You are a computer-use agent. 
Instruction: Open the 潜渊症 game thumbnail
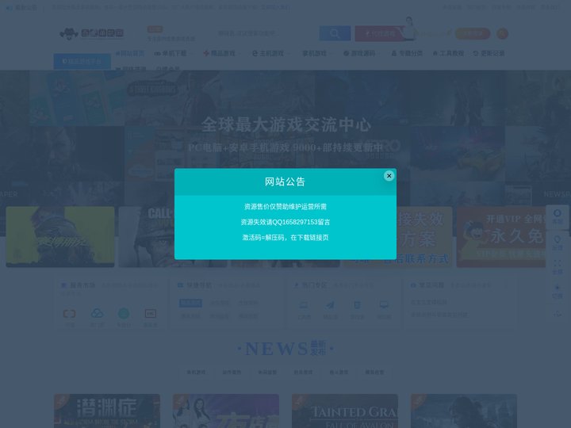point(107,411)
